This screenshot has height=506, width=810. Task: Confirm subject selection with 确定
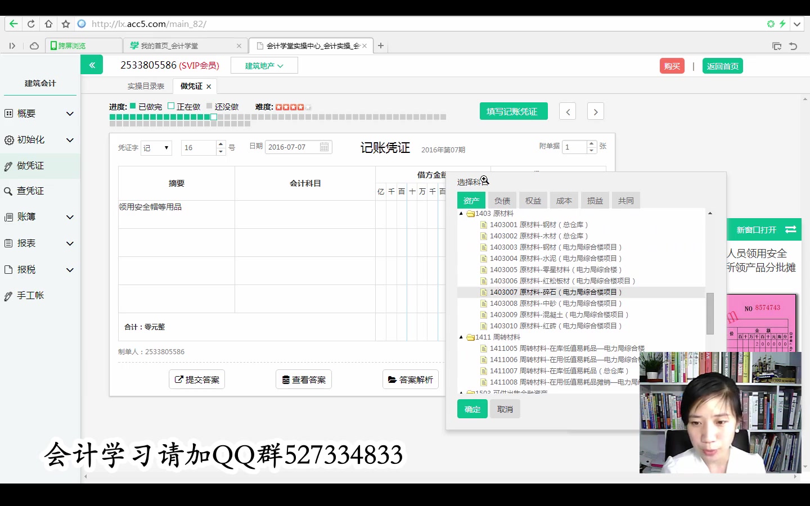click(472, 409)
